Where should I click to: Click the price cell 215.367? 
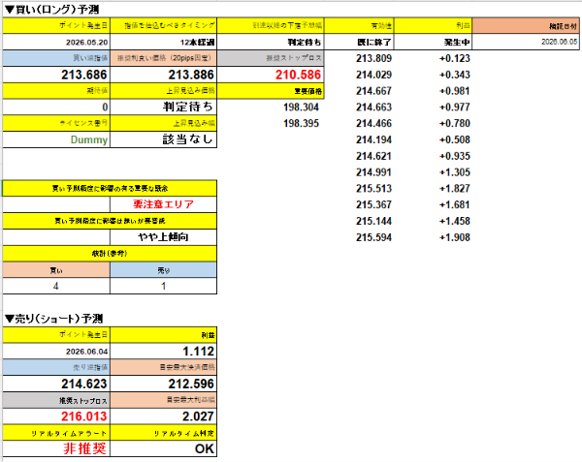(x=373, y=205)
